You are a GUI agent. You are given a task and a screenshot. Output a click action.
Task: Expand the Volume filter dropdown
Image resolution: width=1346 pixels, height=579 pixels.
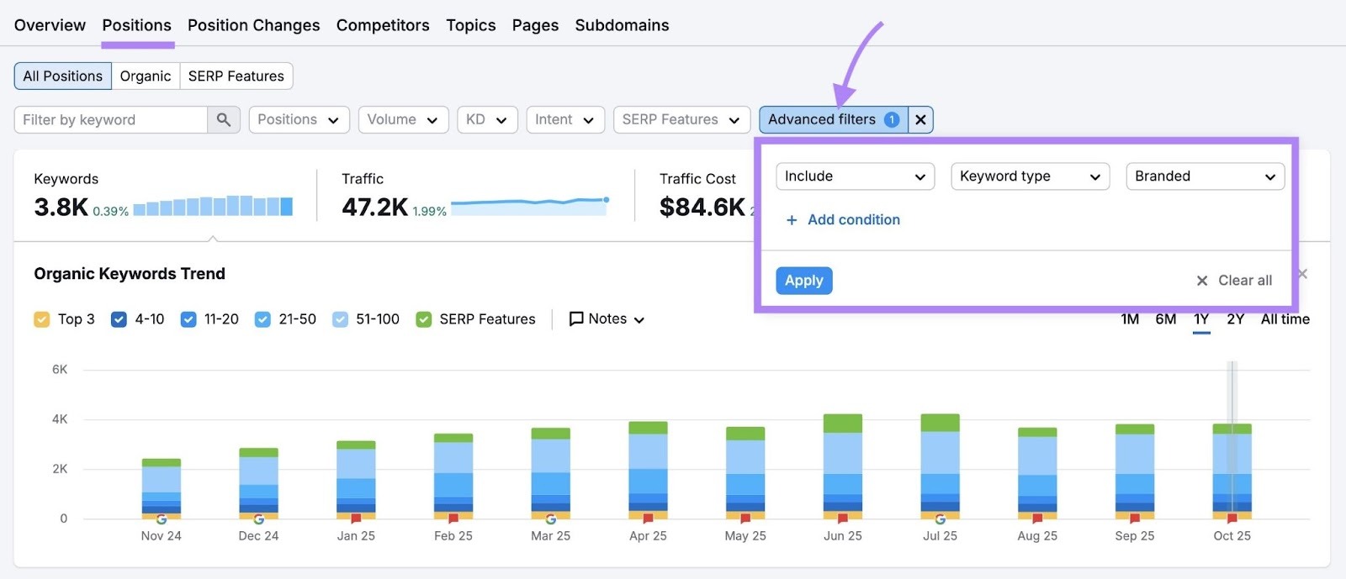[403, 120]
